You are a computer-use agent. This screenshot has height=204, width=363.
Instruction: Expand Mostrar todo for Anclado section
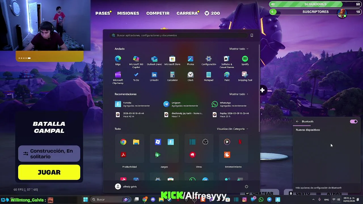point(239,49)
